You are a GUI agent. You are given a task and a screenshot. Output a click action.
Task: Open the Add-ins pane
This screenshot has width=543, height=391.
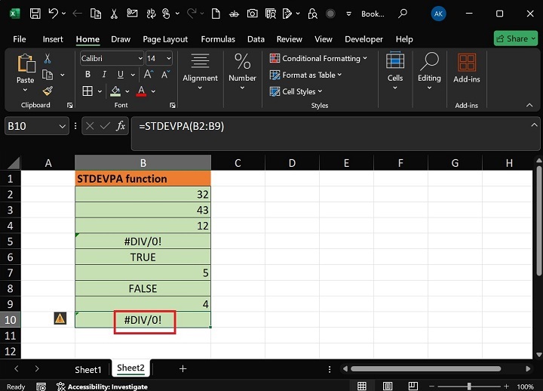click(x=466, y=68)
